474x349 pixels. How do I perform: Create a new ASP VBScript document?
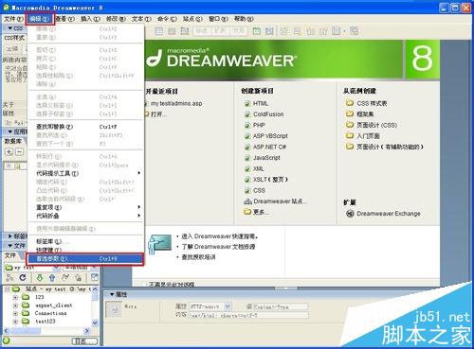(270, 136)
